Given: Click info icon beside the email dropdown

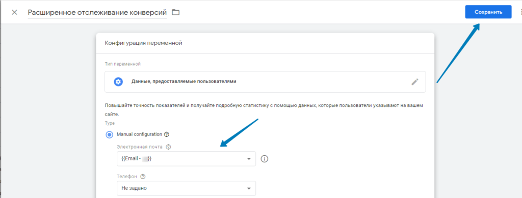Looking at the screenshot, I should [265, 159].
